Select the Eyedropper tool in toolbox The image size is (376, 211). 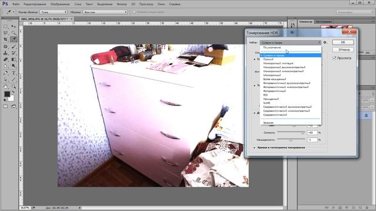[14, 39]
